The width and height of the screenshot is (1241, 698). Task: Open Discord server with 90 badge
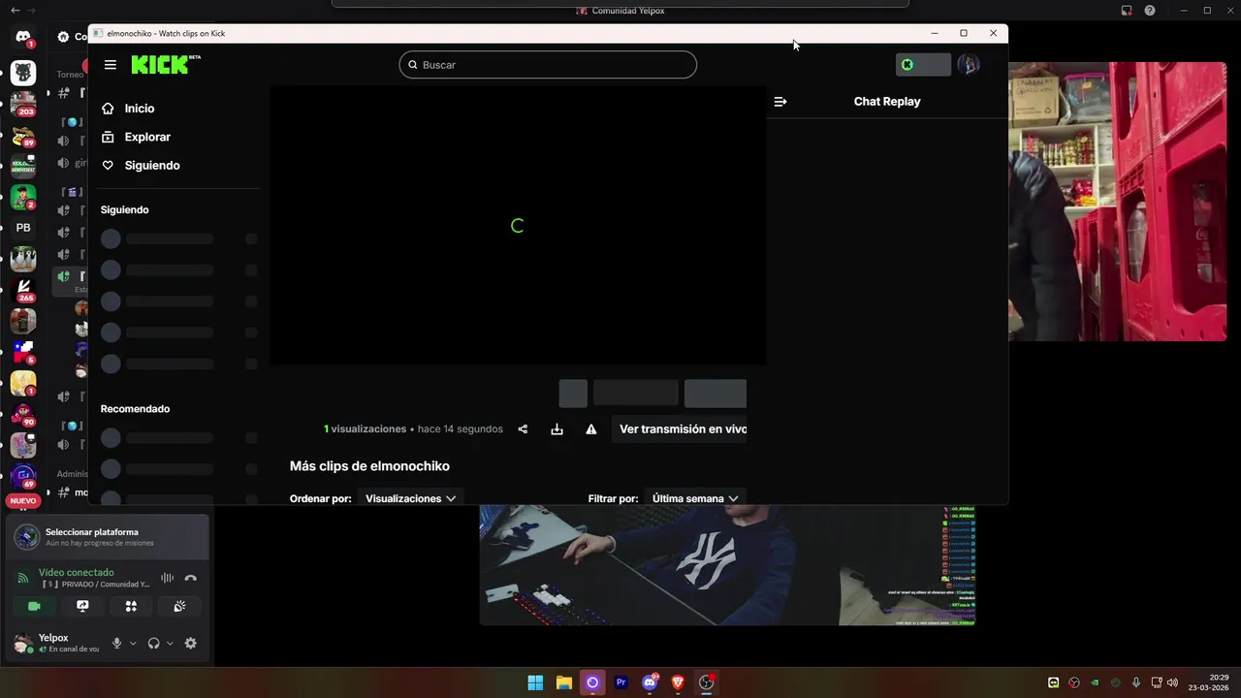click(23, 414)
